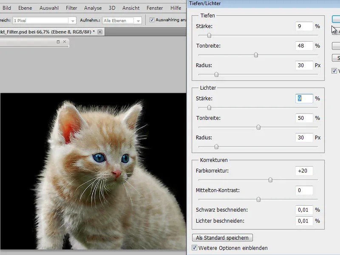The height and width of the screenshot is (255, 340).
Task: Open the Analyse menu
Action: click(93, 8)
